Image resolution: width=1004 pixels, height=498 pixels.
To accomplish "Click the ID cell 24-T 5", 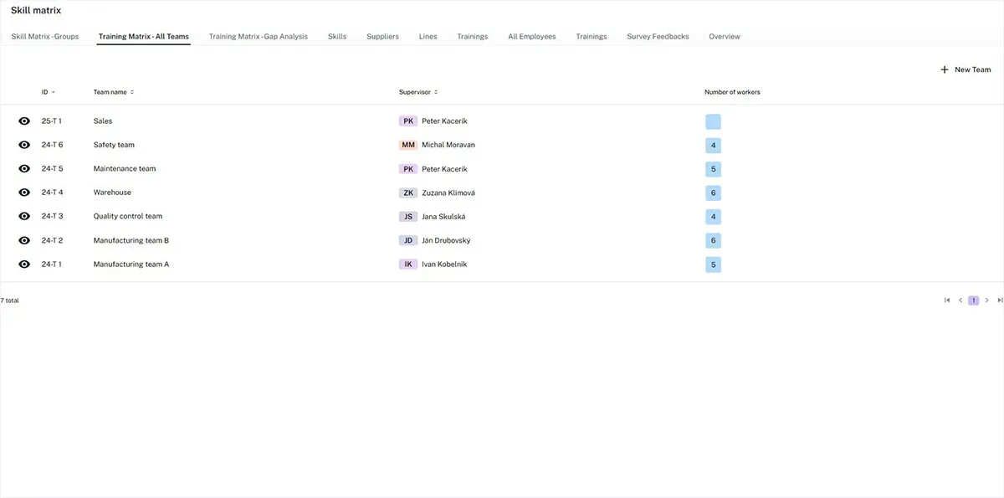I will (x=53, y=169).
